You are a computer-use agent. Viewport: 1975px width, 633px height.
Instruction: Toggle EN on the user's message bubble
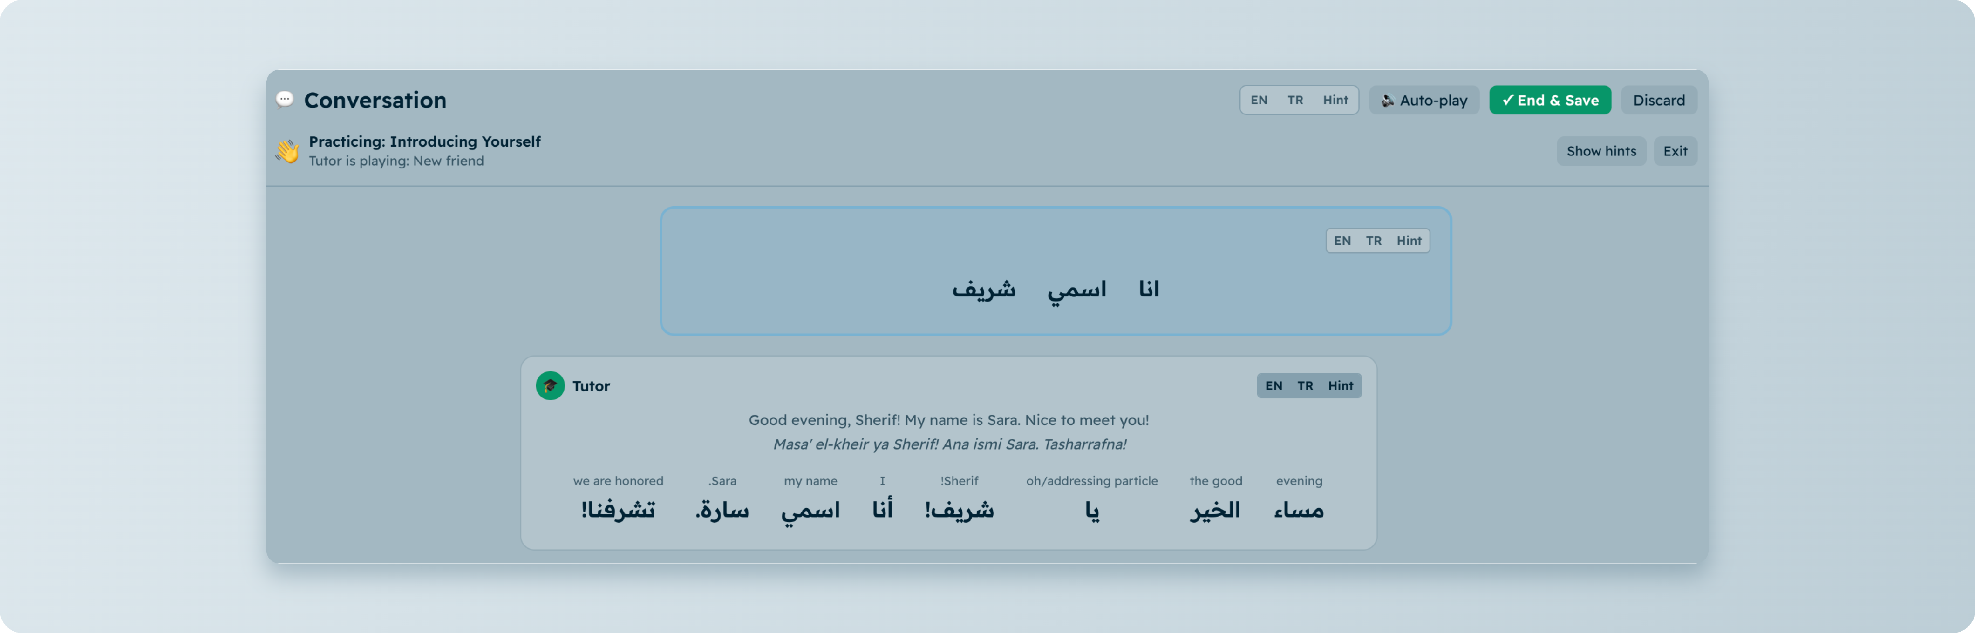pos(1342,241)
